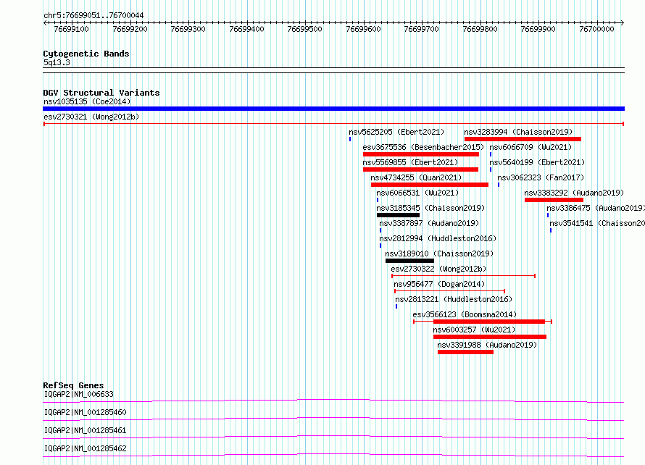Click the nsv3189010 (Chaisson2019) black bar

409,261
